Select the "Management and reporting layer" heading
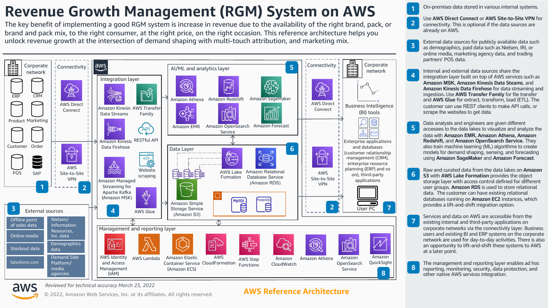This screenshot has width=548, height=308. [138, 229]
